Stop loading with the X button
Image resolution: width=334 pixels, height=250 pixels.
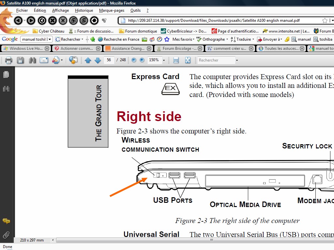click(53, 21)
